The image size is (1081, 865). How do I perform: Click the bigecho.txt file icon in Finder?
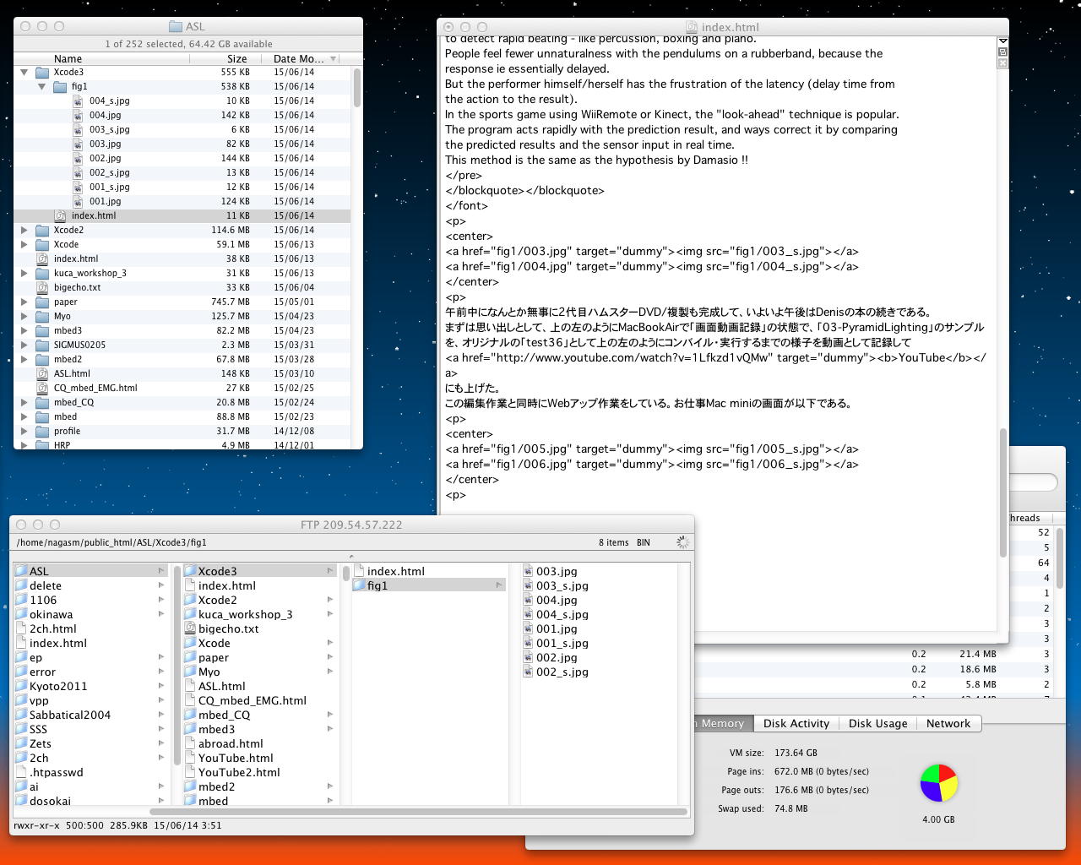coord(42,287)
